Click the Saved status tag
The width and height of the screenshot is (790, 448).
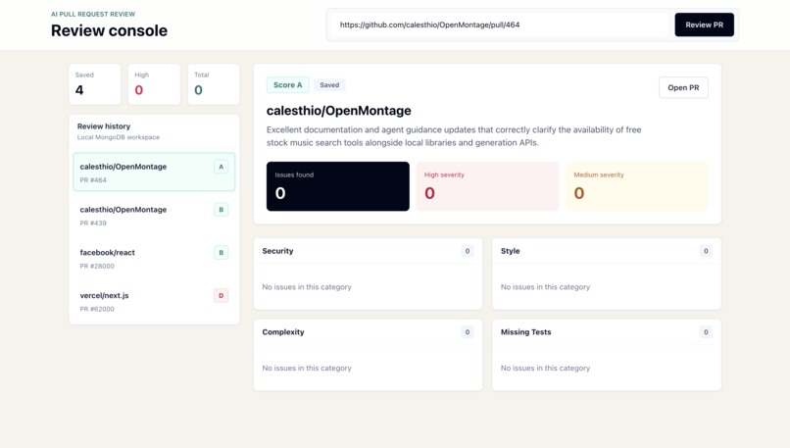[x=329, y=85]
